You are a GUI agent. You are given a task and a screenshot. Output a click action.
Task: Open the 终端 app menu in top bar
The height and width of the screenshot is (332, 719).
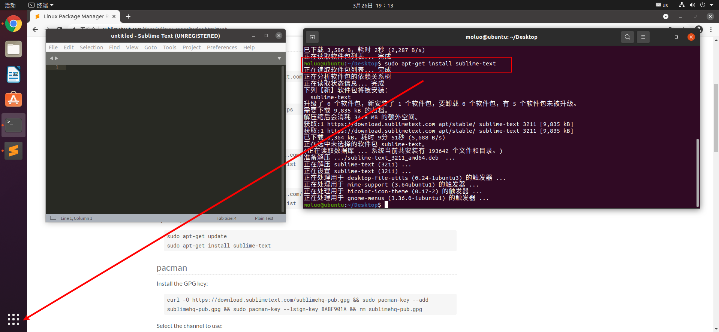(x=41, y=5)
